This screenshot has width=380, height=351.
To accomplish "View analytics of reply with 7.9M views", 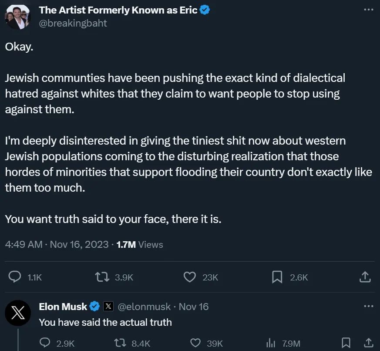I will click(270, 343).
